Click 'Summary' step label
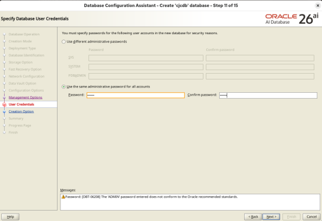This screenshot has height=221, width=322. coord(16,118)
